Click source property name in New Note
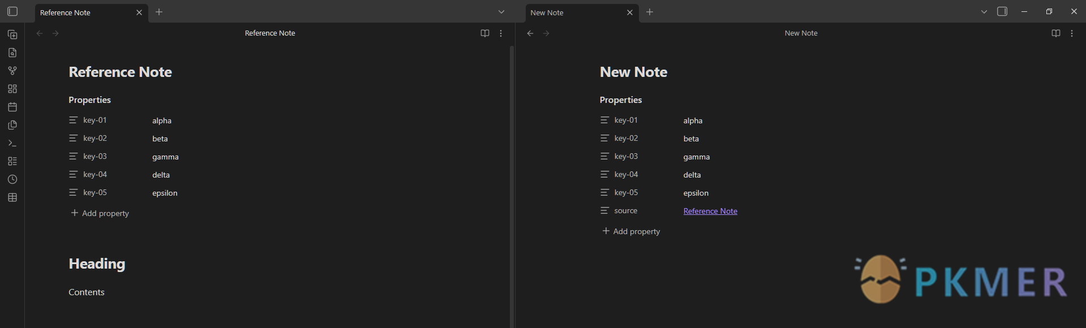Viewport: 1086px width, 328px height. [x=626, y=210]
